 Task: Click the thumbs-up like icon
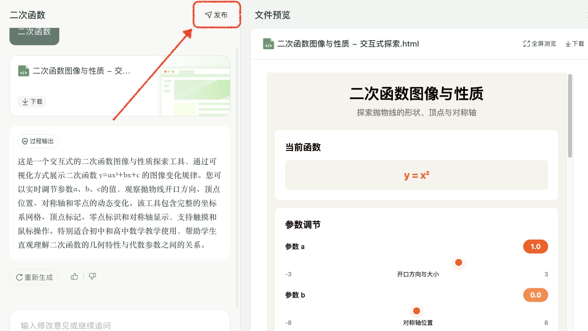(74, 276)
